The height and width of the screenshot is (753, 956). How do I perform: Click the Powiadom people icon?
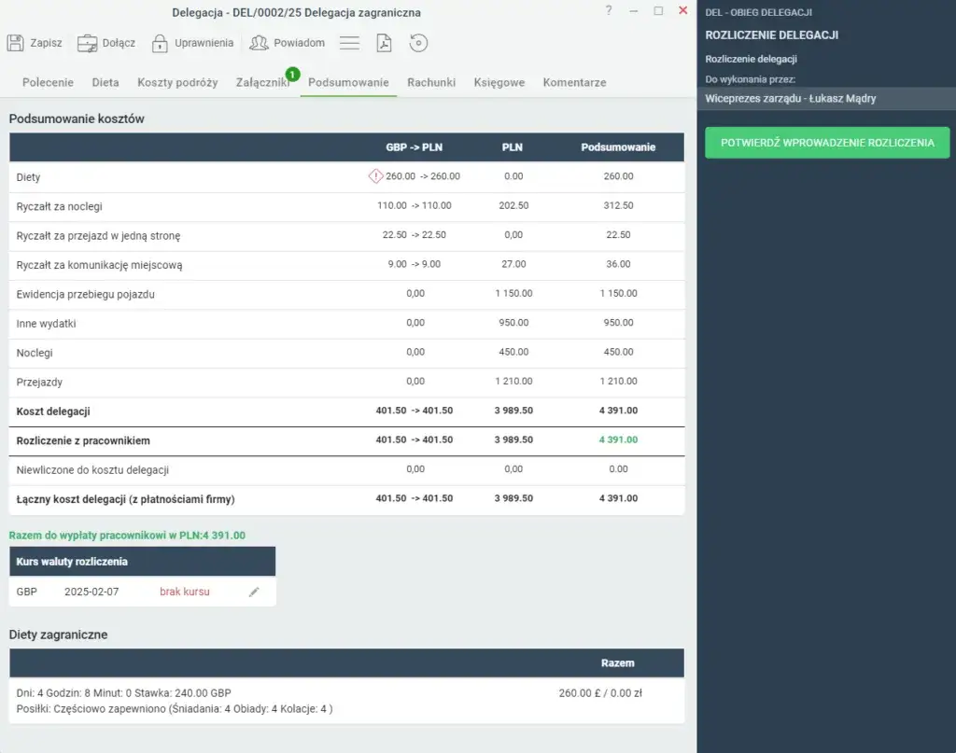pos(259,43)
